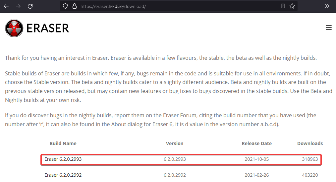This screenshot has height=182, width=336.
Task: Open the hamburger navigation menu
Action: click(328, 28)
